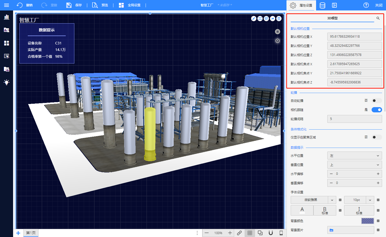
Task: Switch to the 属性设置 tab
Action: [x=301, y=5]
